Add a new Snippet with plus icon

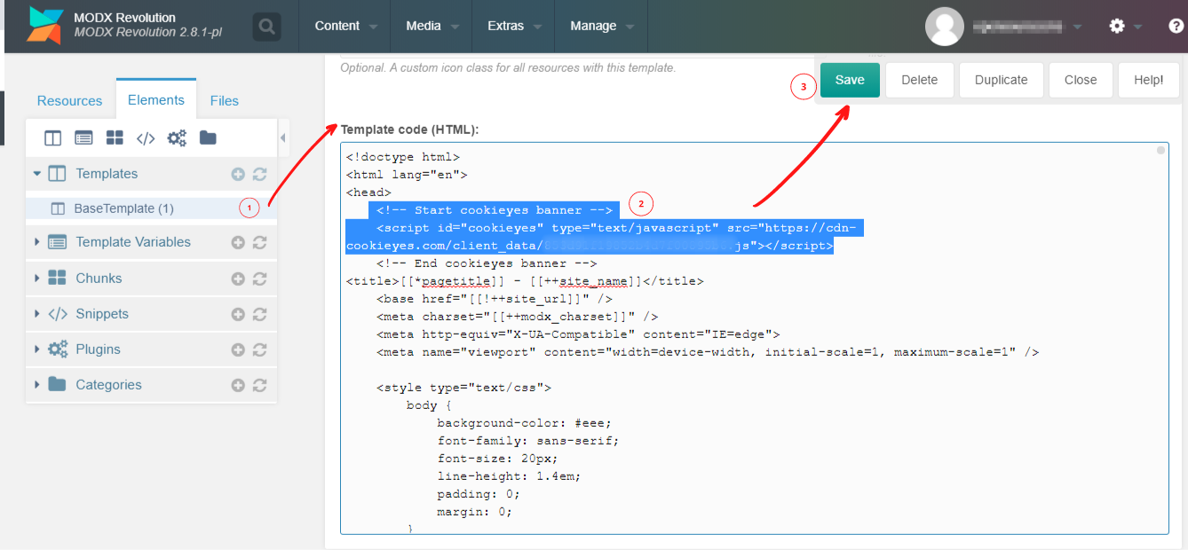(x=238, y=314)
